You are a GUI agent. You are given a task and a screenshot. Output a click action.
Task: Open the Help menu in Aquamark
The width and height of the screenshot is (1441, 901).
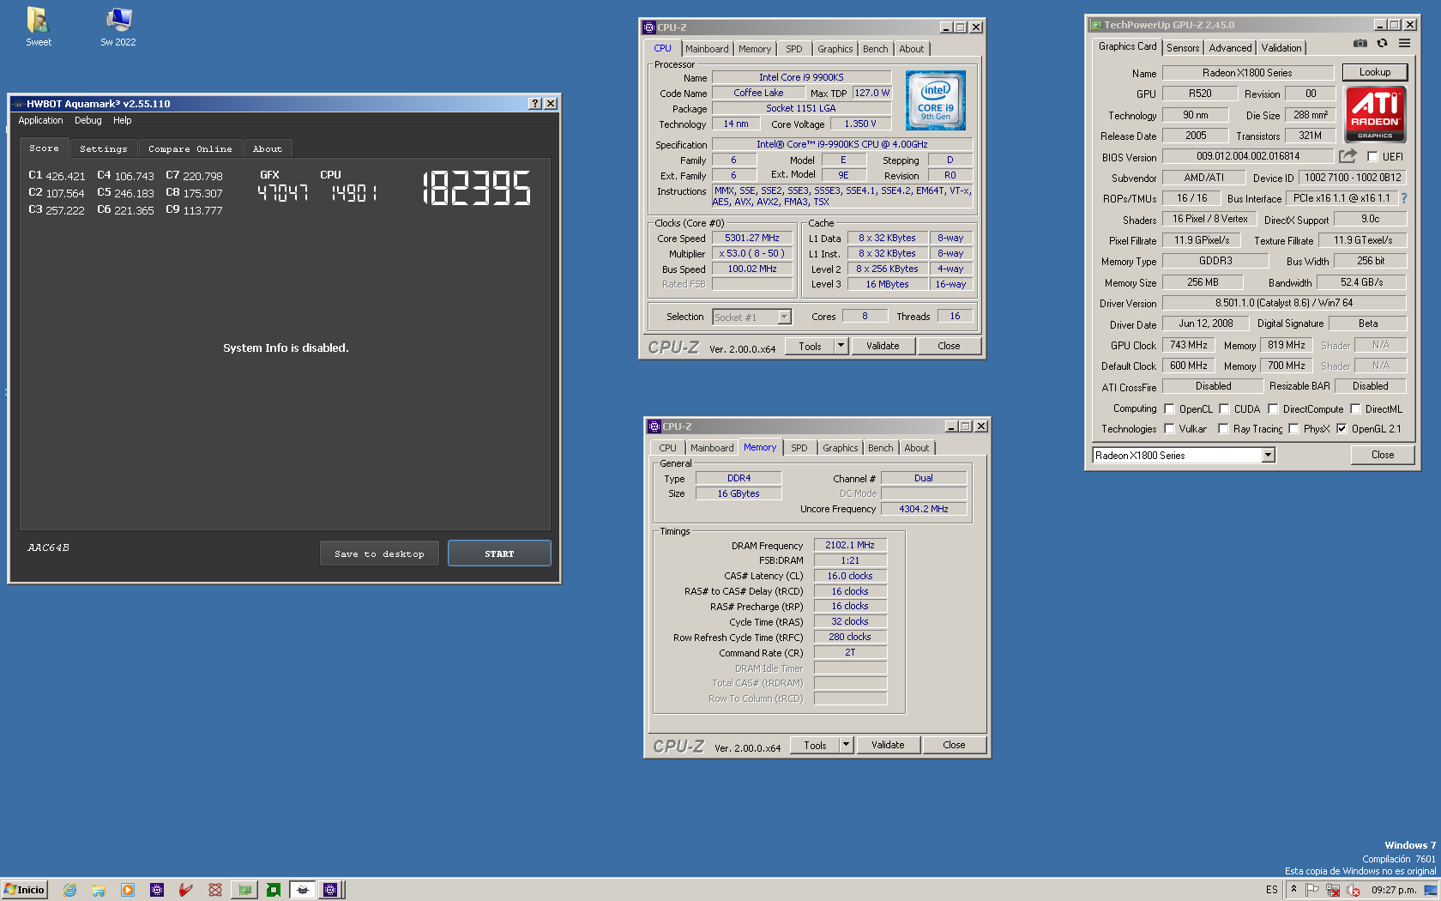click(x=123, y=120)
